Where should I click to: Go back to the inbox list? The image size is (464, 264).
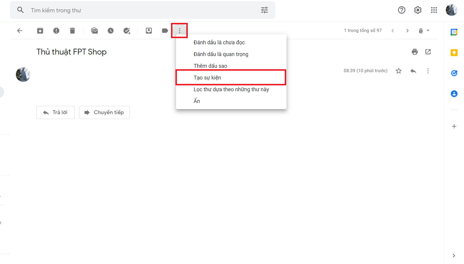pos(20,31)
